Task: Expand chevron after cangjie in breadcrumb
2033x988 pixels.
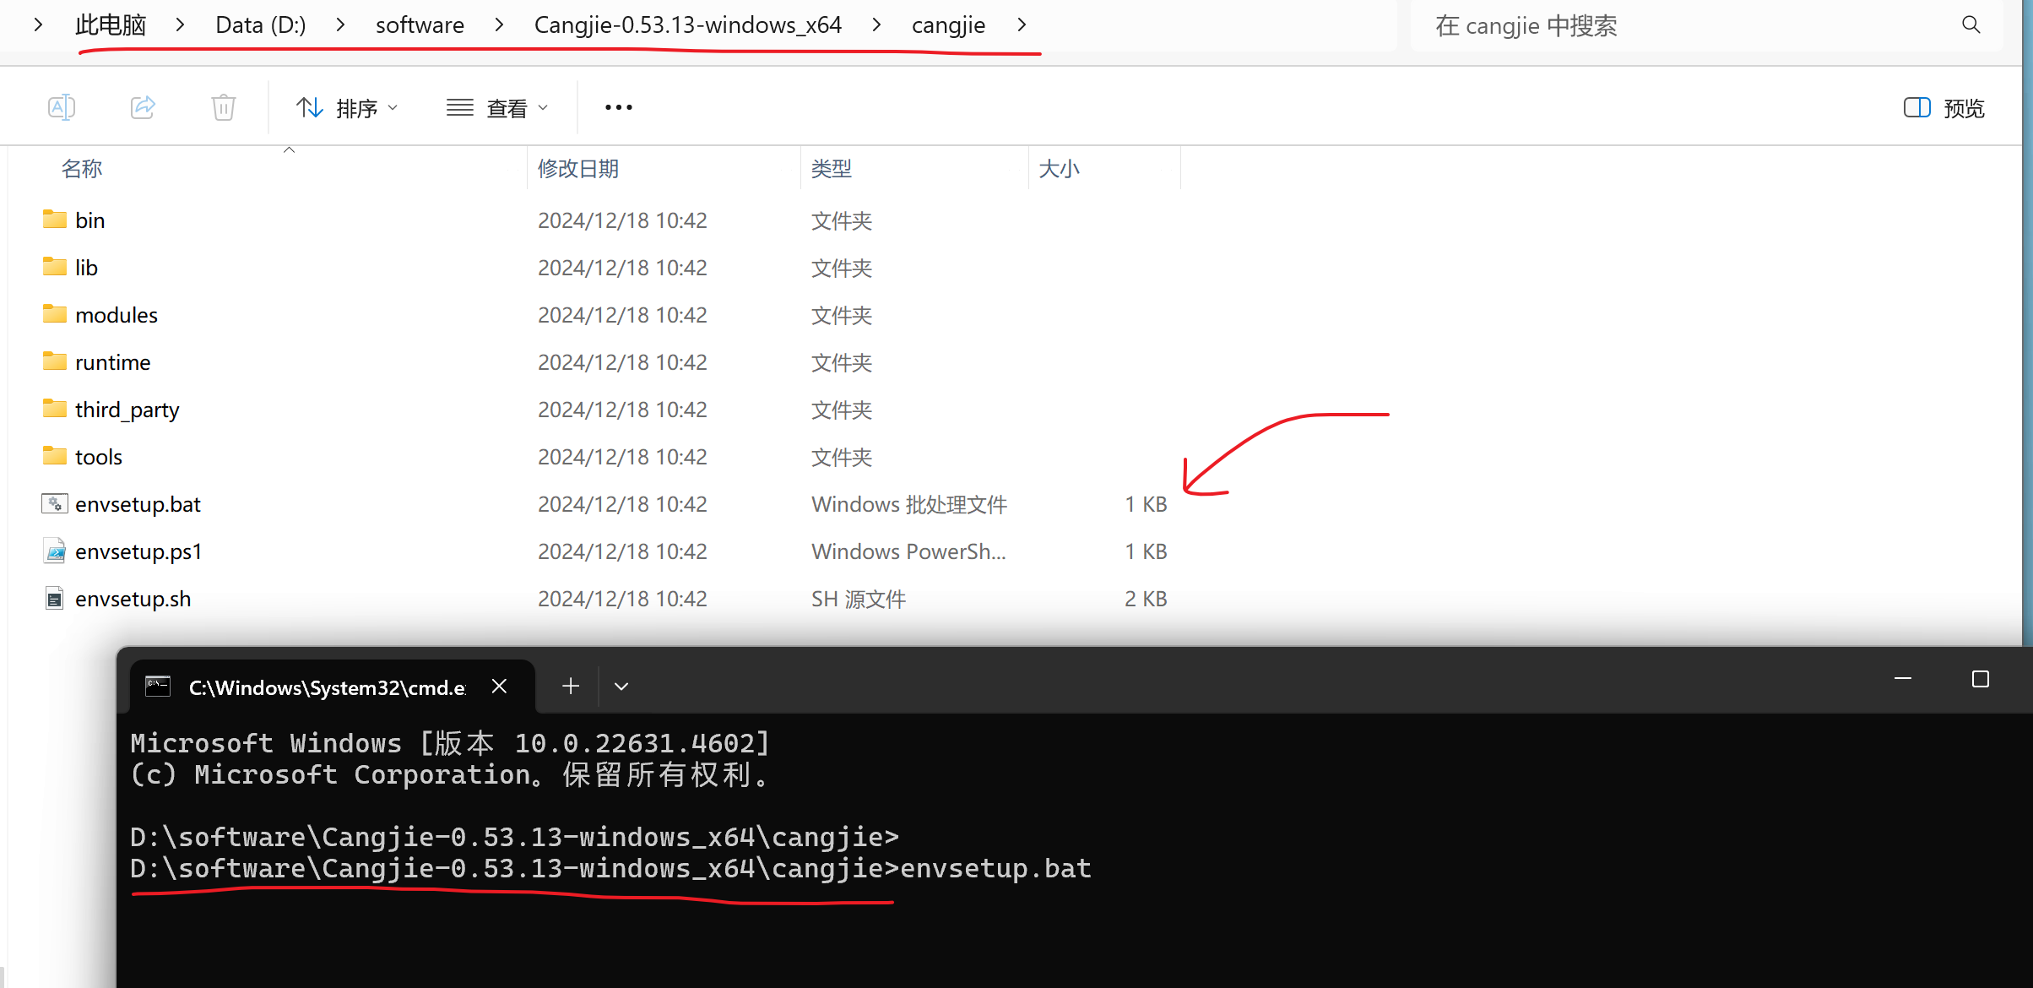Action: pyautogui.click(x=1022, y=25)
